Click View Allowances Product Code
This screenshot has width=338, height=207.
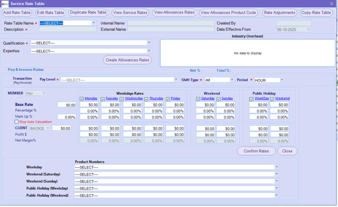click(229, 13)
